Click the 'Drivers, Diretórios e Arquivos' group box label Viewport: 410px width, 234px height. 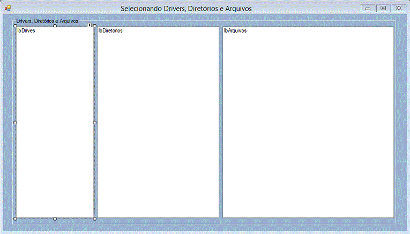(47, 21)
